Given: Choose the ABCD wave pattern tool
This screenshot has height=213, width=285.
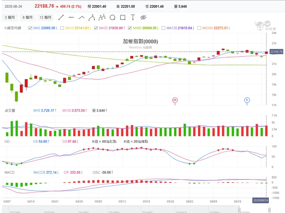Looking at the screenshot, I should [x=102, y=17].
